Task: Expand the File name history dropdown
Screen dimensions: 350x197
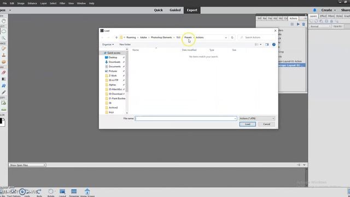Action: click(x=235, y=118)
